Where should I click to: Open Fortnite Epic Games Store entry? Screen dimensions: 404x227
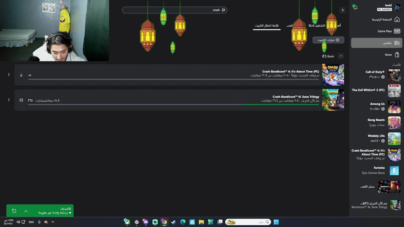377,171
